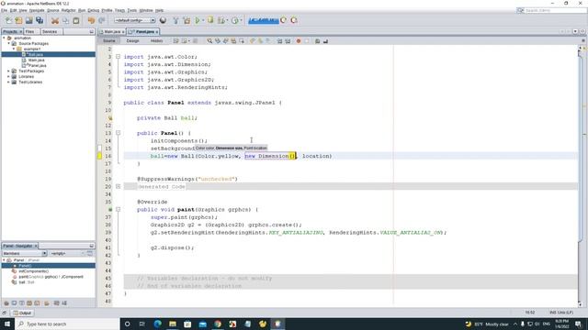Collapse the paint method fold

coord(118,210)
